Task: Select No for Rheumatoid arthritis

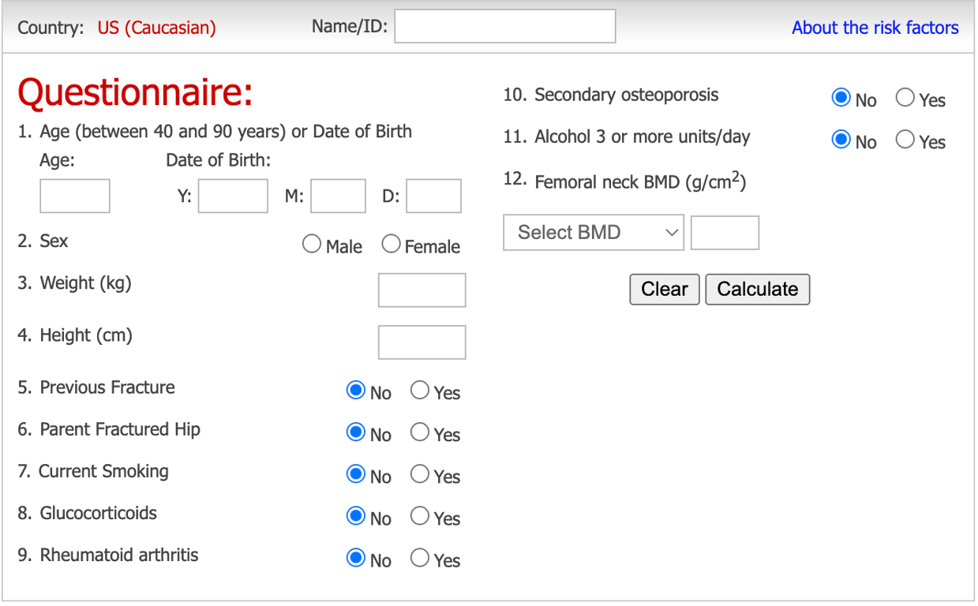Action: (x=356, y=559)
